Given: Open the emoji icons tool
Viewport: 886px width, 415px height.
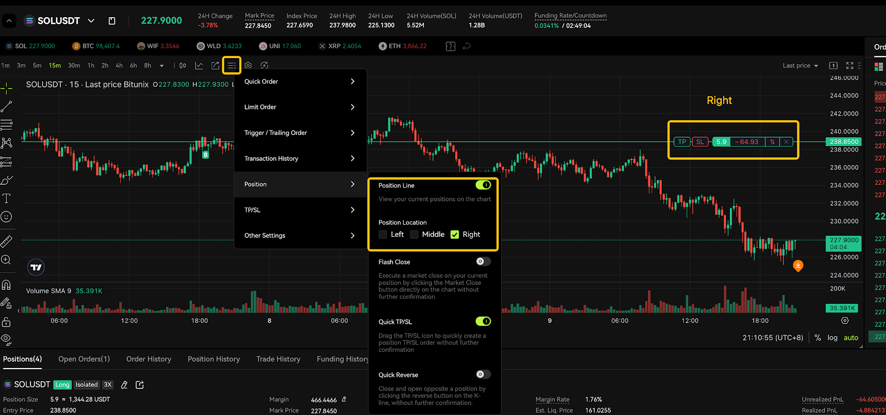Looking at the screenshot, I should click(x=6, y=217).
